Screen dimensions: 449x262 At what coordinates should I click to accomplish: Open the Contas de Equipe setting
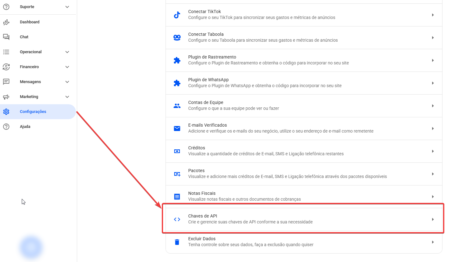304,106
